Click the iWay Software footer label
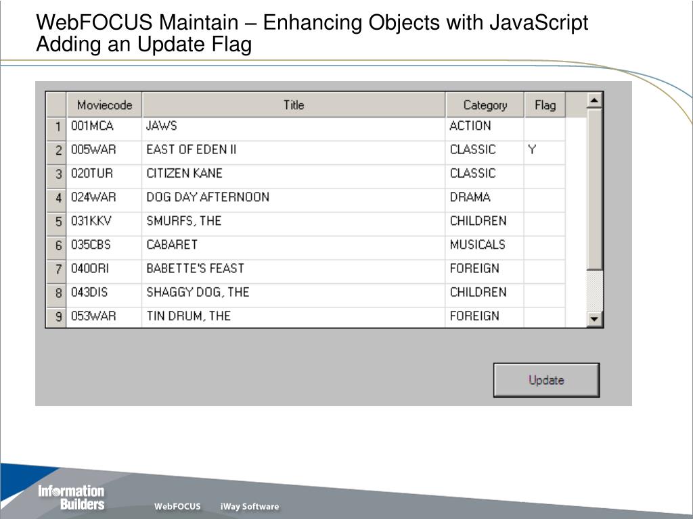This screenshot has height=519, width=693. [250, 506]
